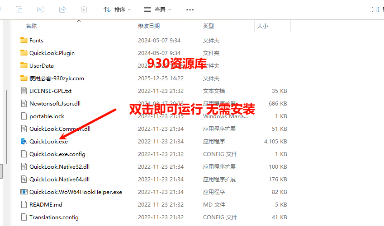
Task: Click the QuickLook.Plugin folder name
Action: [x=52, y=53]
